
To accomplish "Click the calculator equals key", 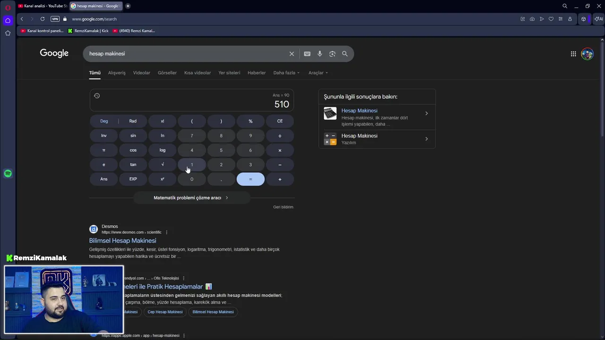I will (251, 179).
